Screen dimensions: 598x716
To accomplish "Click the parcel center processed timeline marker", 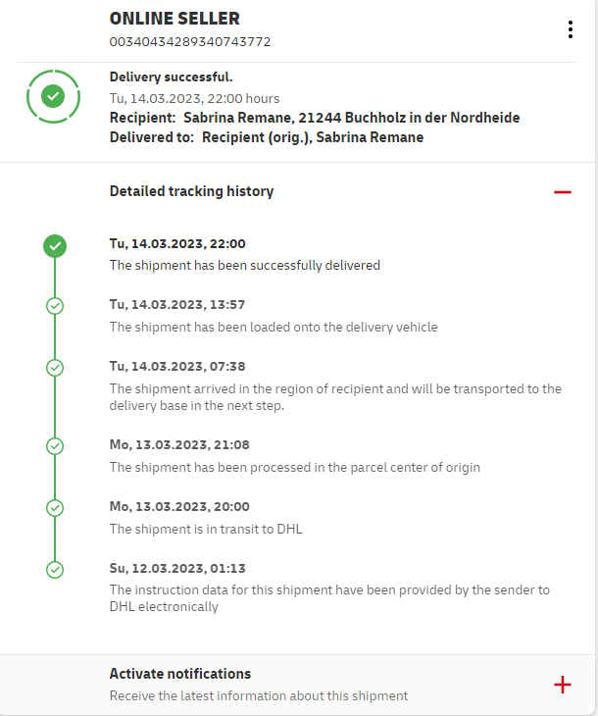I will (x=55, y=446).
